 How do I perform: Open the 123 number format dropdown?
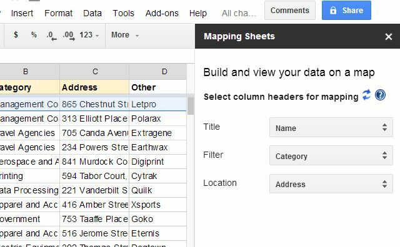point(89,35)
